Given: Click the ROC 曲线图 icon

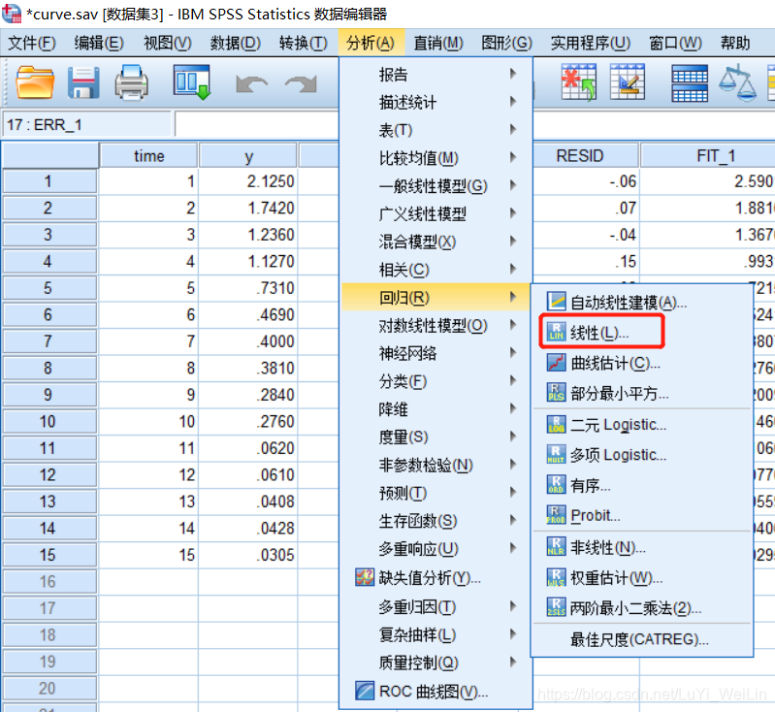Looking at the screenshot, I should [365, 691].
